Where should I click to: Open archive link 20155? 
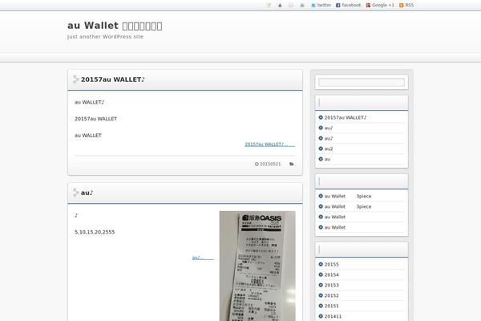coord(332,265)
